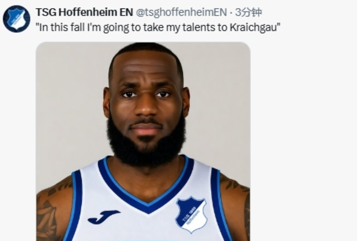This screenshot has width=357, height=241.
Task: Click the Joma logo on the jersey
Action: [103, 217]
